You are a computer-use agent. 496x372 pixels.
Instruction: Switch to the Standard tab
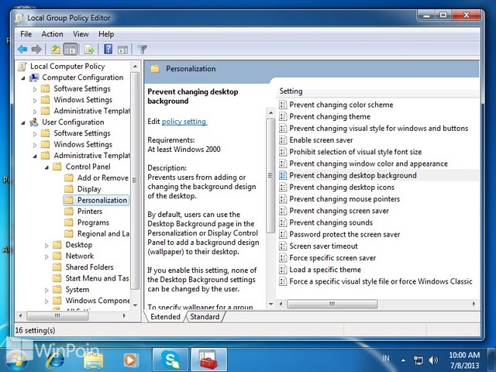click(205, 317)
